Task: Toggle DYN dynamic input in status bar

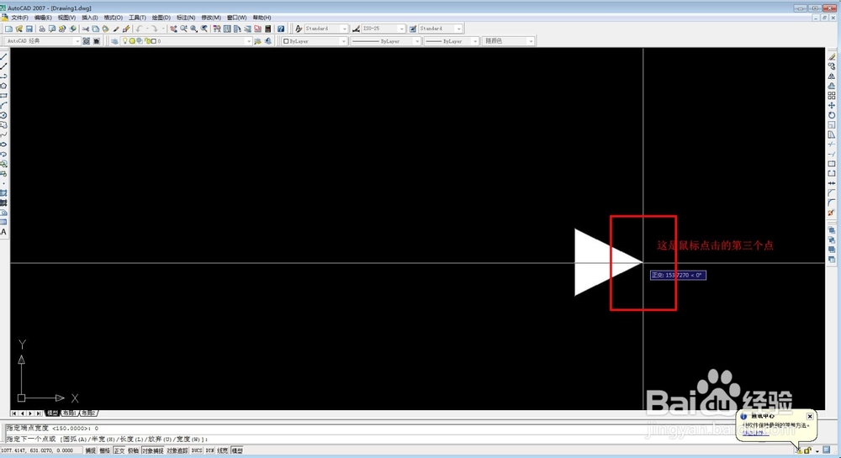Action: click(x=209, y=450)
